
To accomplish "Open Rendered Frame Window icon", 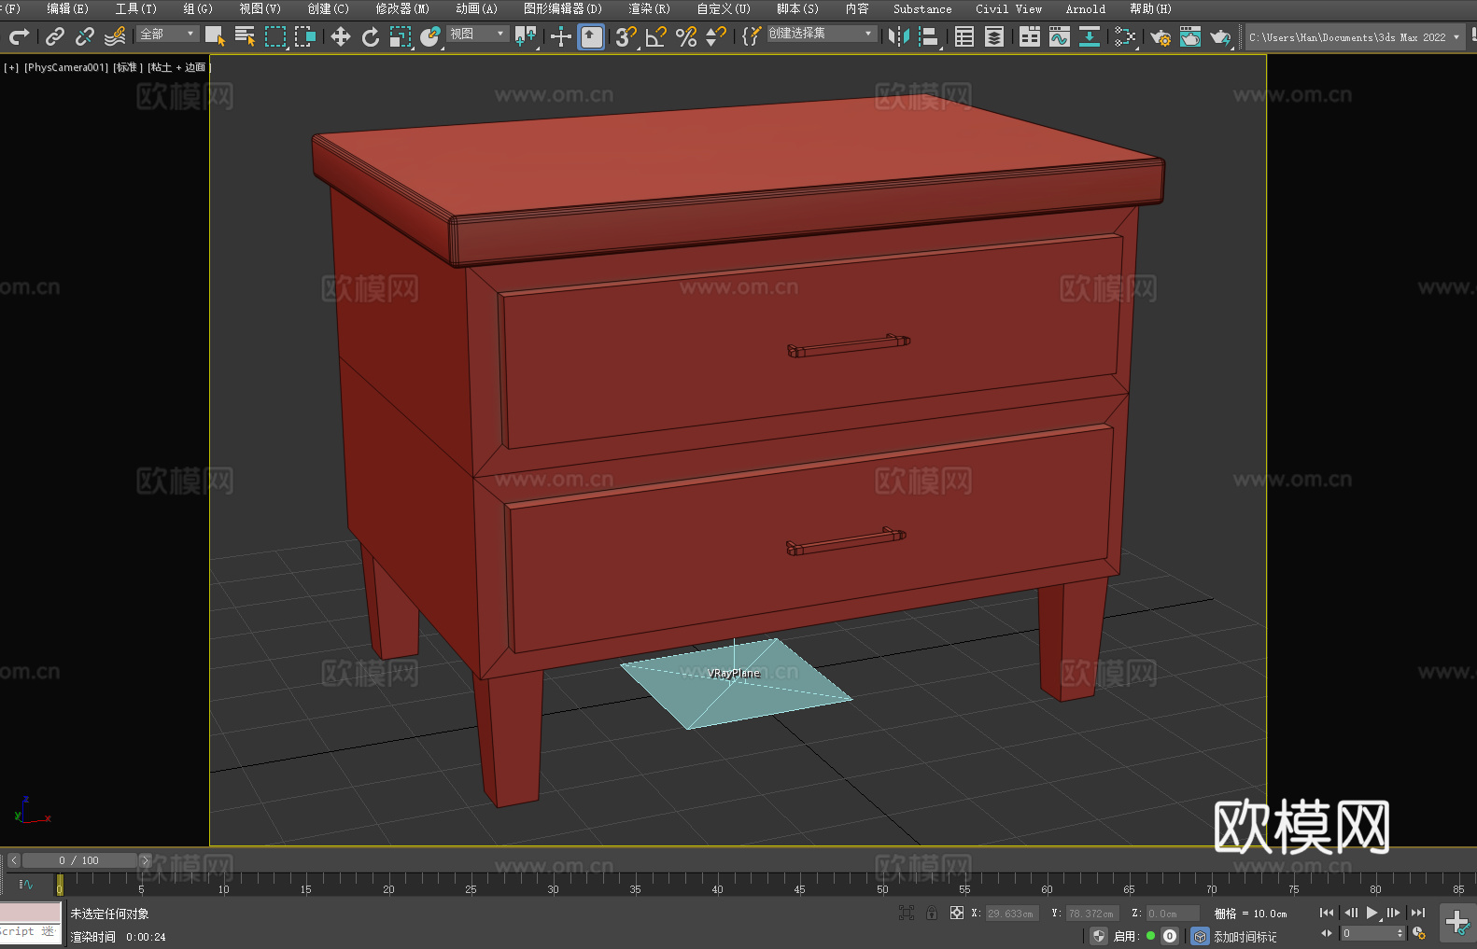I will coord(1190,36).
